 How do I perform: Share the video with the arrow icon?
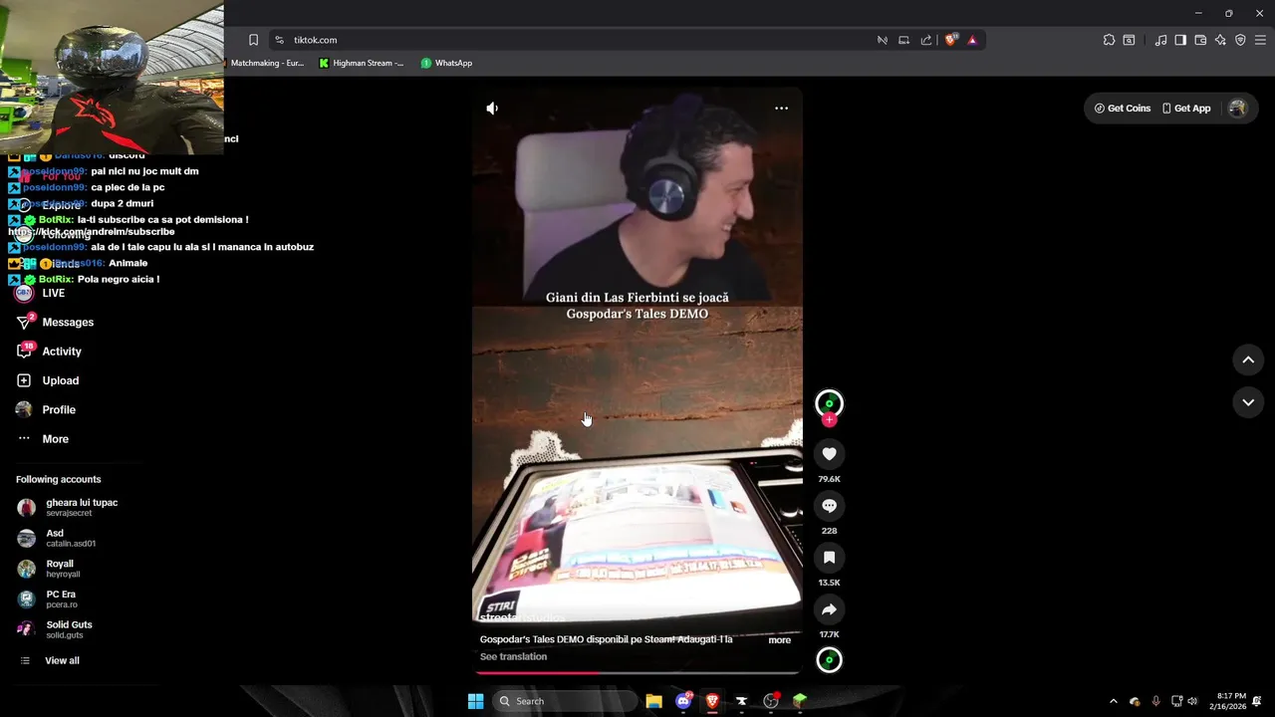tap(829, 609)
